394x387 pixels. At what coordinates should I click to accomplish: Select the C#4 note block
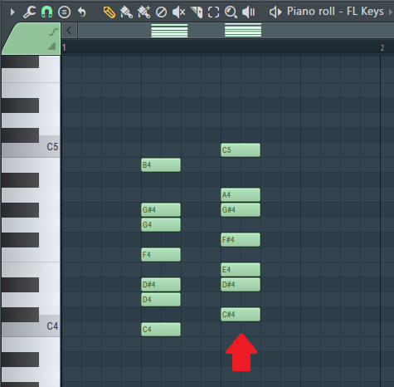pyautogui.click(x=241, y=315)
